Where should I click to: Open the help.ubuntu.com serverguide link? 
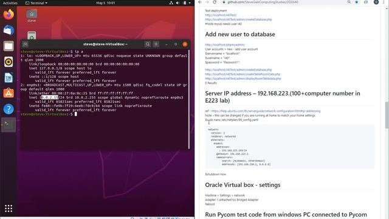coord(266,111)
